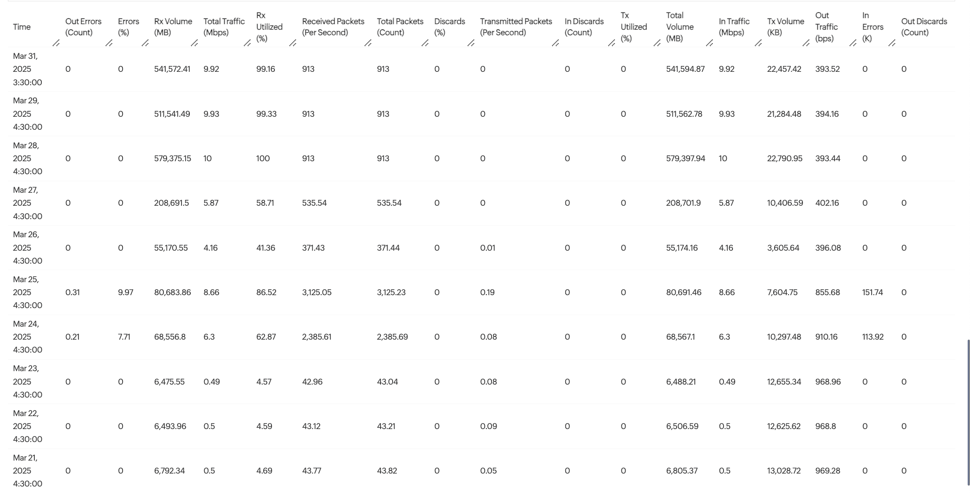970x493 pixels.
Task: Select the Discards (%) column header
Action: pyautogui.click(x=449, y=27)
